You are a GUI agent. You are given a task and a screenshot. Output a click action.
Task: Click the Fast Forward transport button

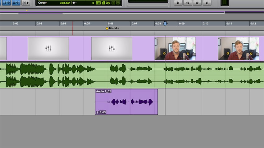coord(197,3)
